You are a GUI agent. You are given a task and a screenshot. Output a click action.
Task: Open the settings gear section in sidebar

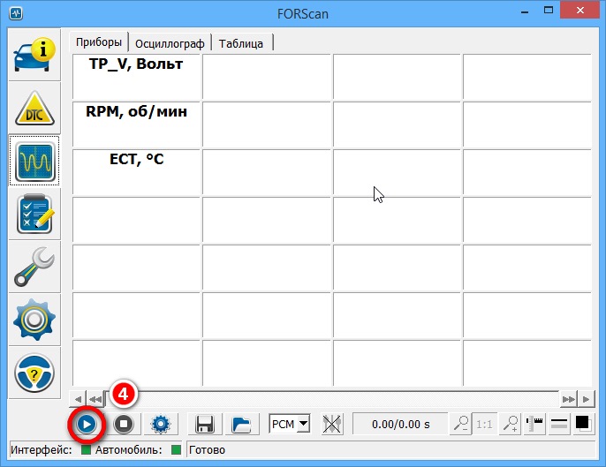pos(34,320)
